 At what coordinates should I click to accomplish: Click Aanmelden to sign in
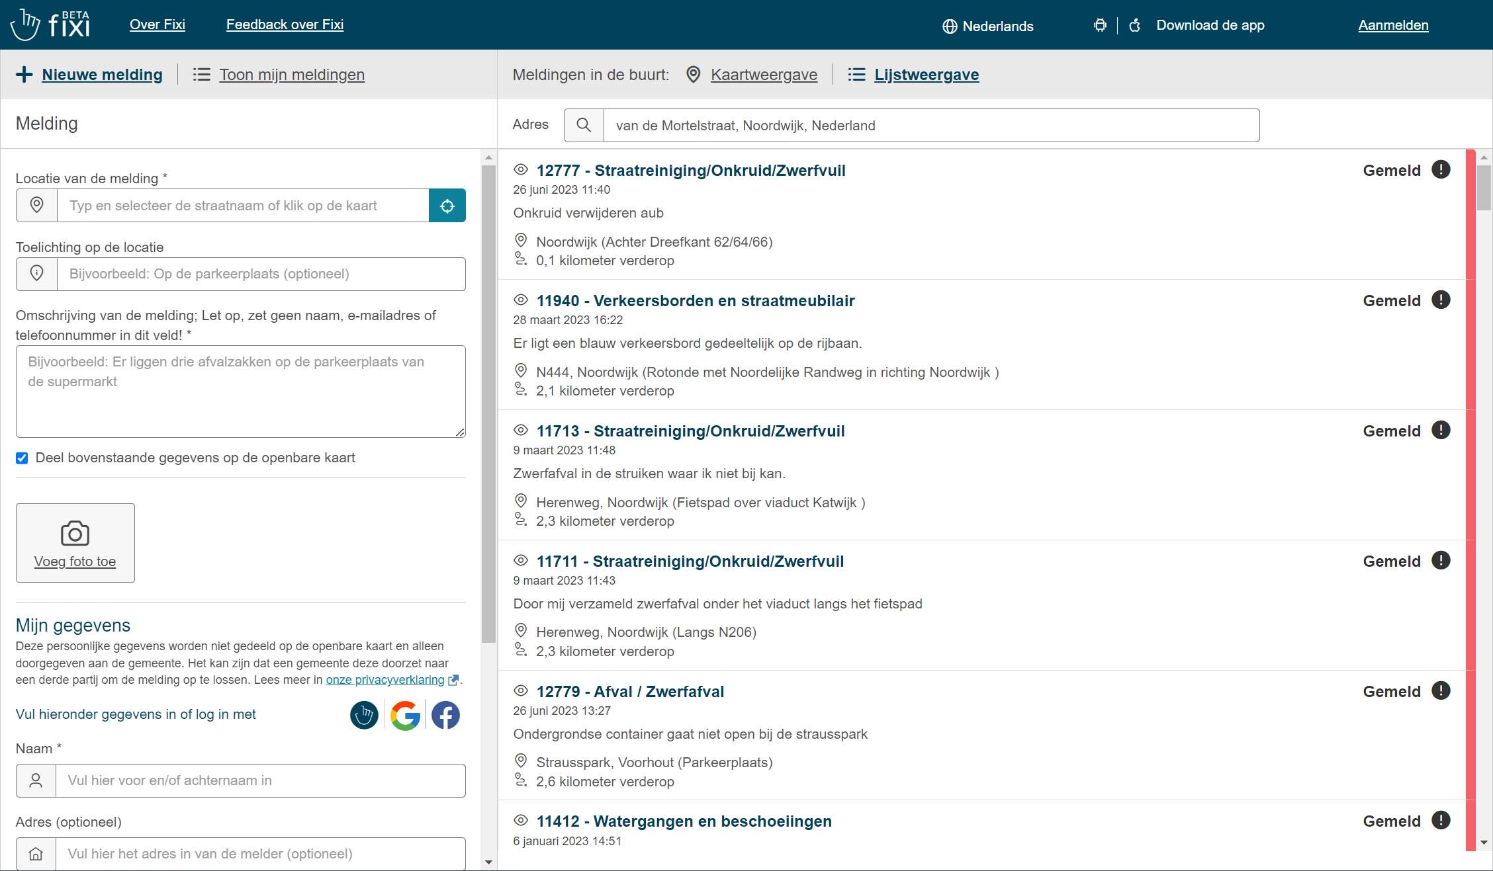[1393, 25]
